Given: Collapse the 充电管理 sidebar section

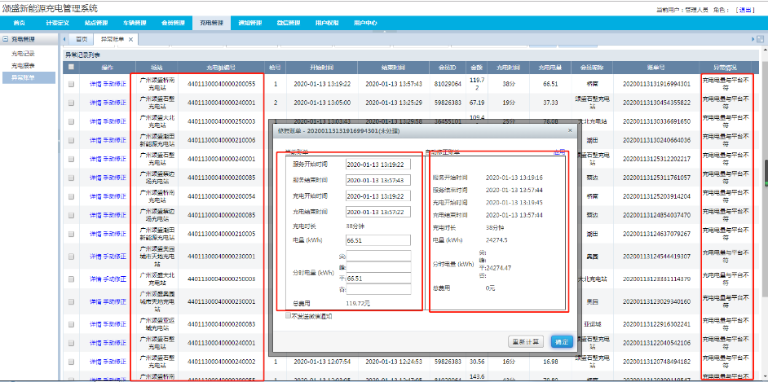Looking at the screenshot, I should [x=6, y=39].
